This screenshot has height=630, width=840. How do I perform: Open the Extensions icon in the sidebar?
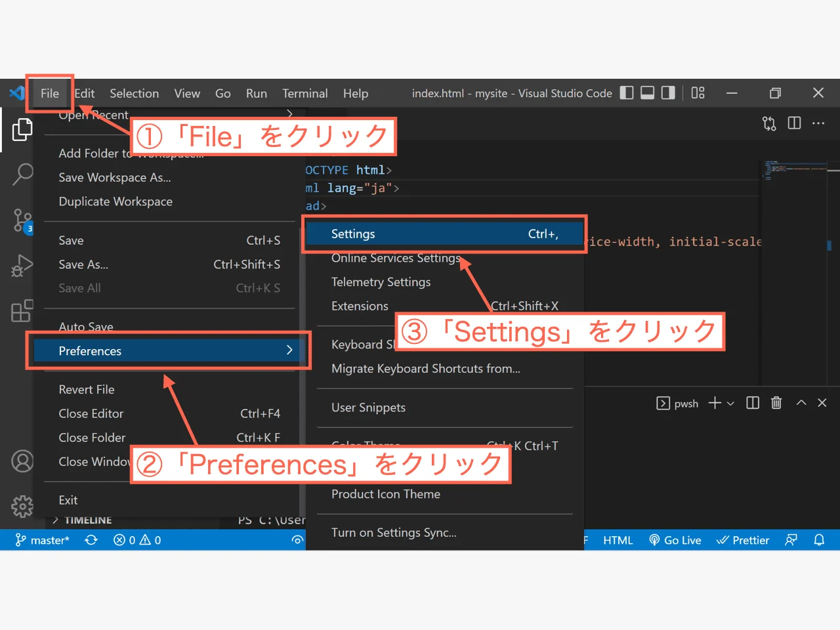pyautogui.click(x=22, y=311)
